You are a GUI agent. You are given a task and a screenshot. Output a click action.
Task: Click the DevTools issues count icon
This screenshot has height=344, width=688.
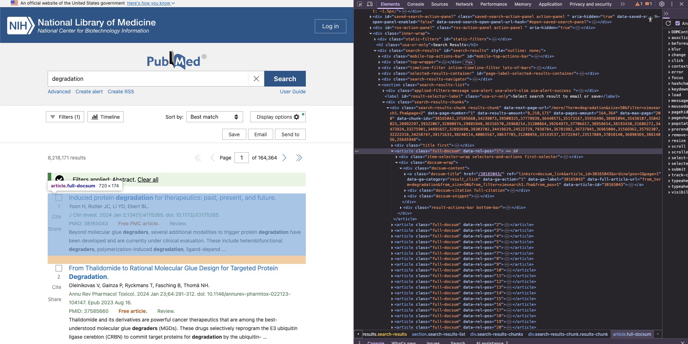pyautogui.click(x=649, y=4)
